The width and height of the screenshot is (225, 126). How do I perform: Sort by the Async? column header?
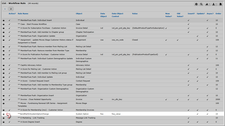click(210, 14)
